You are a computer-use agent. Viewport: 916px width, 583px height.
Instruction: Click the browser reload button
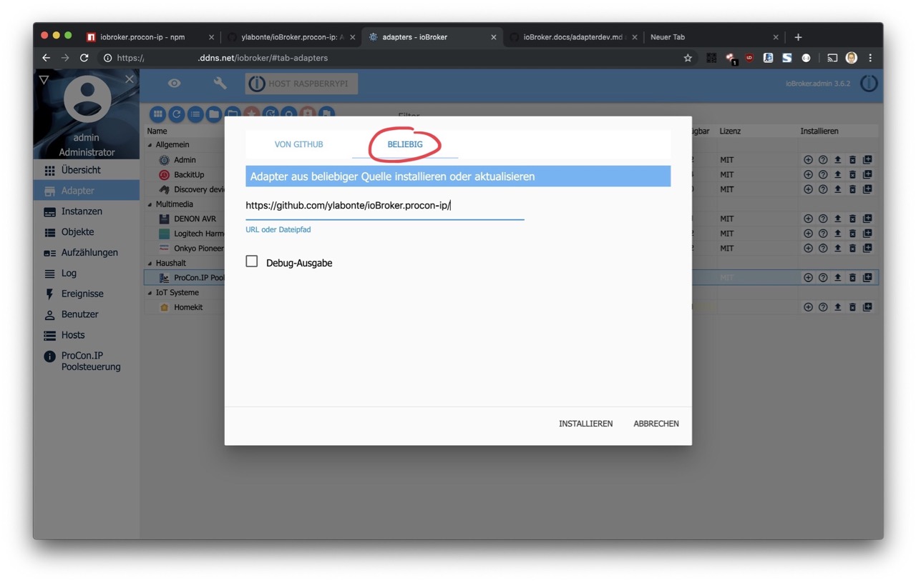pos(84,58)
